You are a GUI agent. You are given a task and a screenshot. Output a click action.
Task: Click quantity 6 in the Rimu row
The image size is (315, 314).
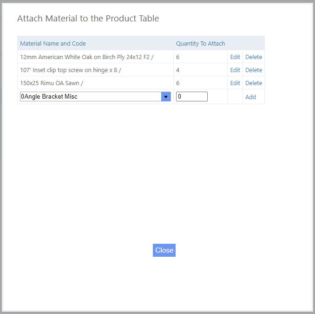point(178,83)
